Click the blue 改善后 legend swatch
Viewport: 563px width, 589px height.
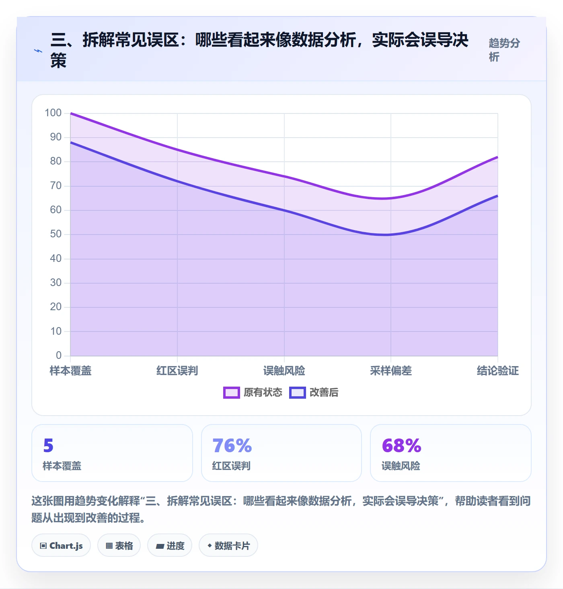tap(297, 392)
